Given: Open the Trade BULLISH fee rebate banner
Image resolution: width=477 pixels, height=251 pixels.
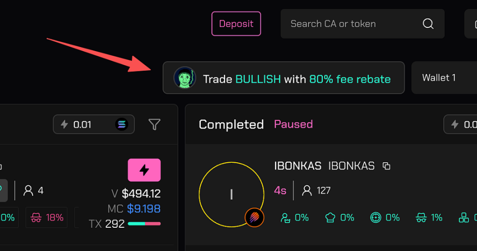Looking at the screenshot, I should [x=296, y=79].
